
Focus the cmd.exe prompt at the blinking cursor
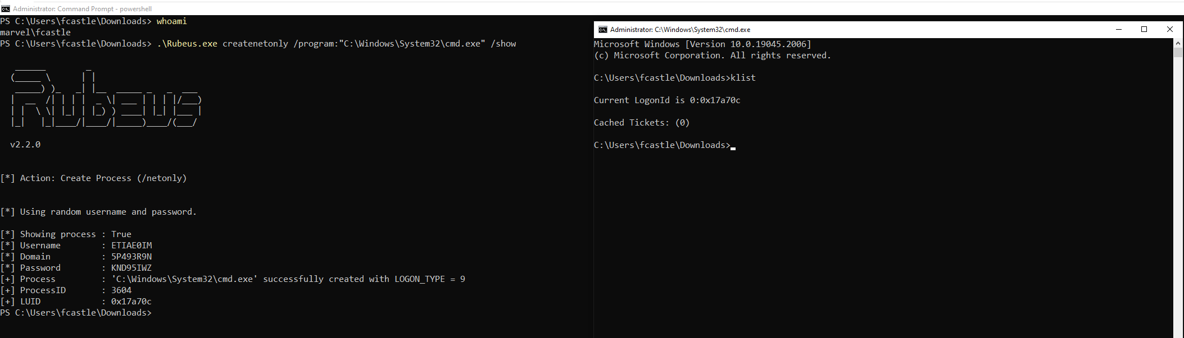(733, 146)
